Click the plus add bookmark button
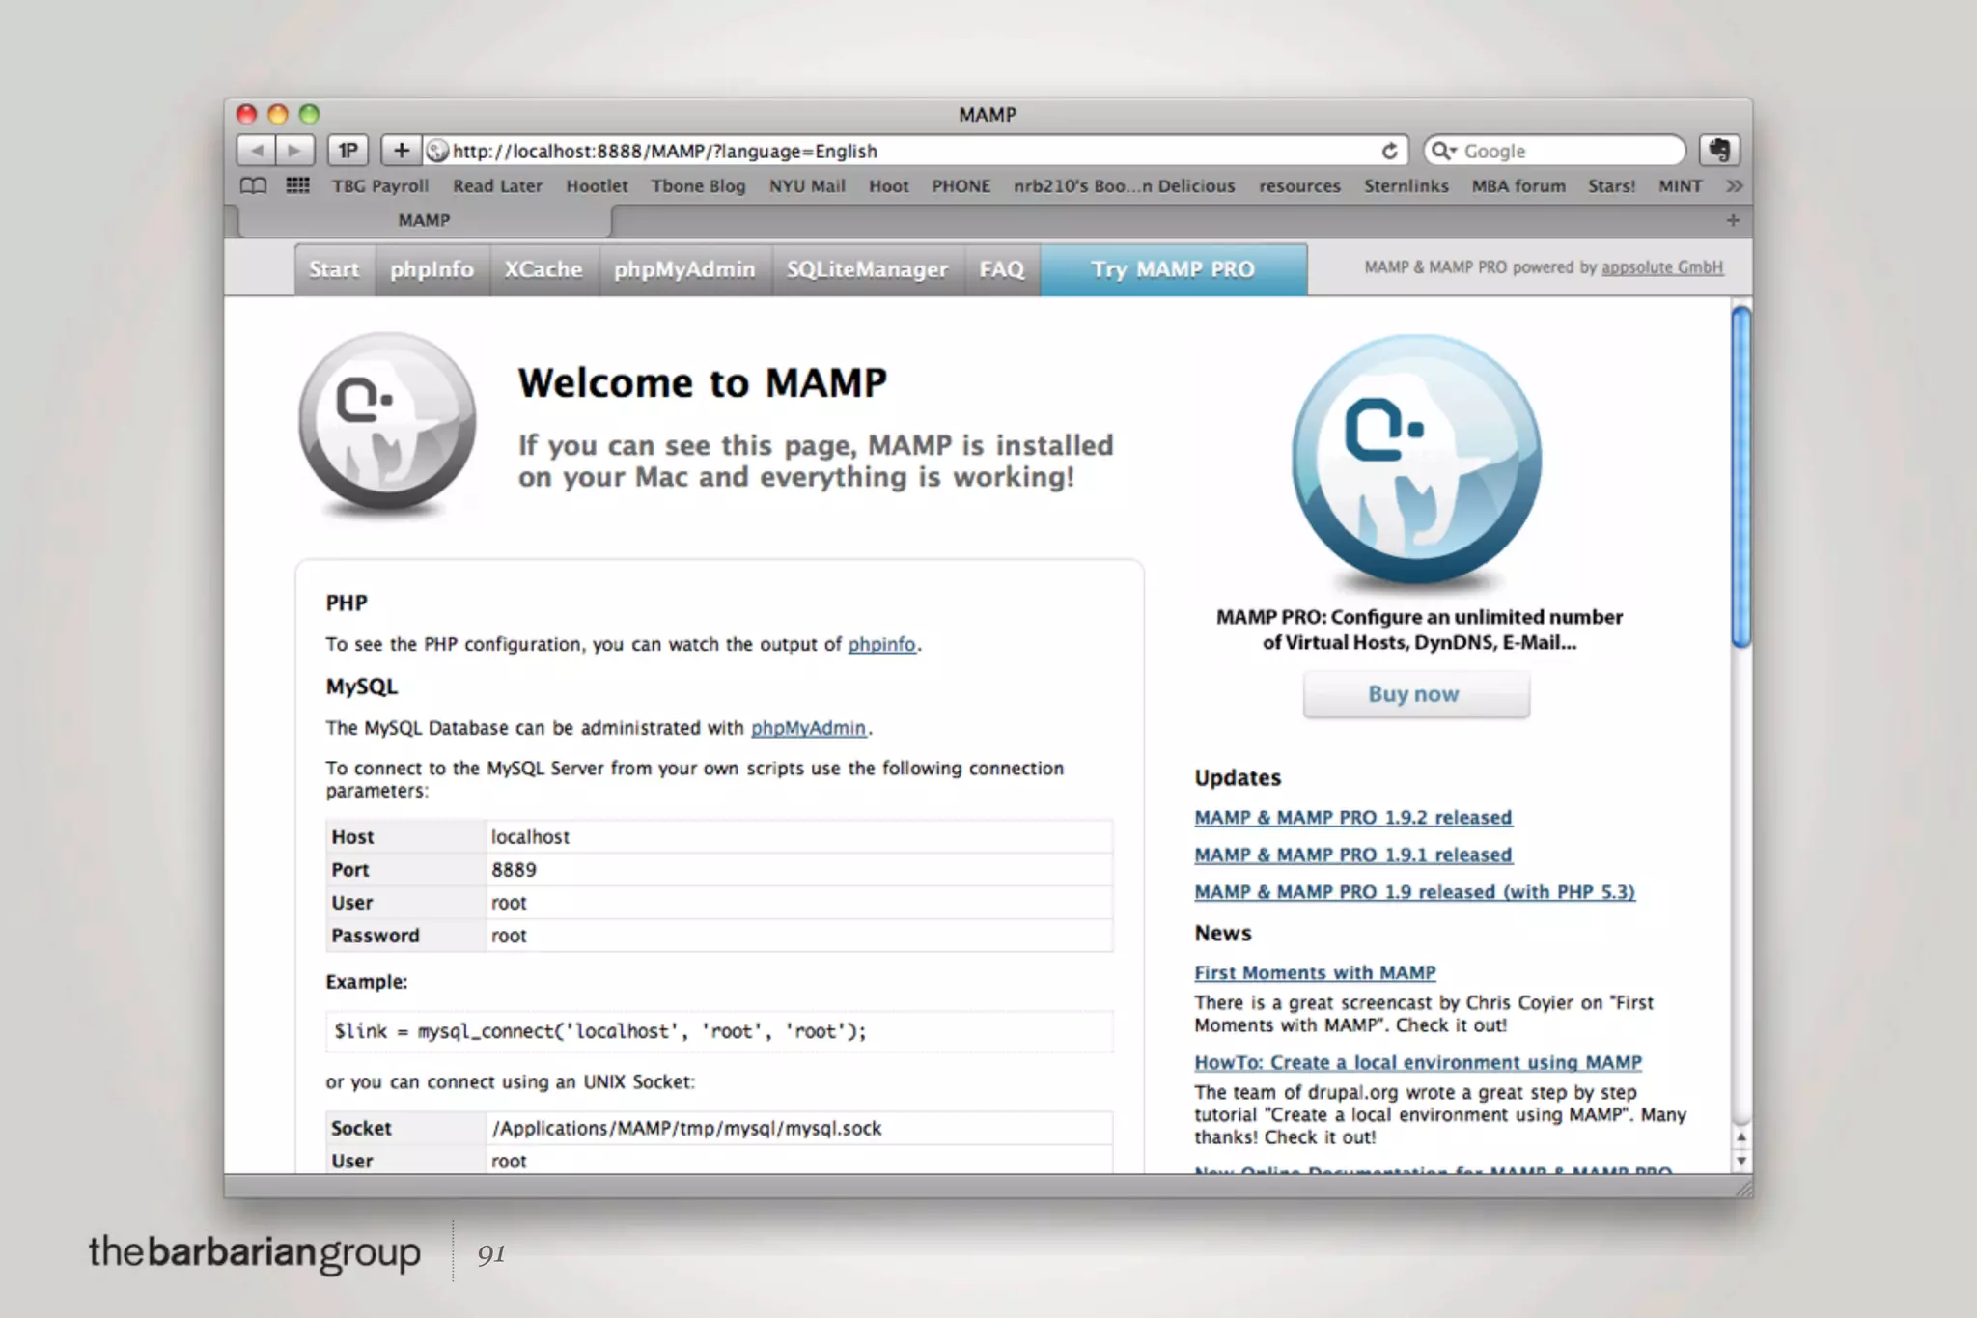The width and height of the screenshot is (1977, 1318). click(402, 151)
